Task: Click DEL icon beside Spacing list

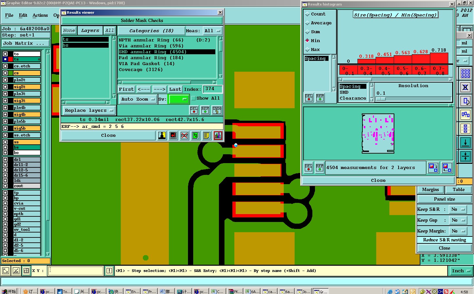Action: click(309, 98)
